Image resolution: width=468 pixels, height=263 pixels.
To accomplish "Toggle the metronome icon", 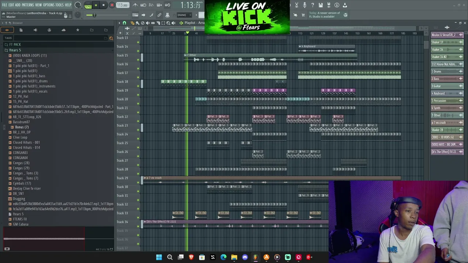I will pyautogui.click(x=135, y=5).
